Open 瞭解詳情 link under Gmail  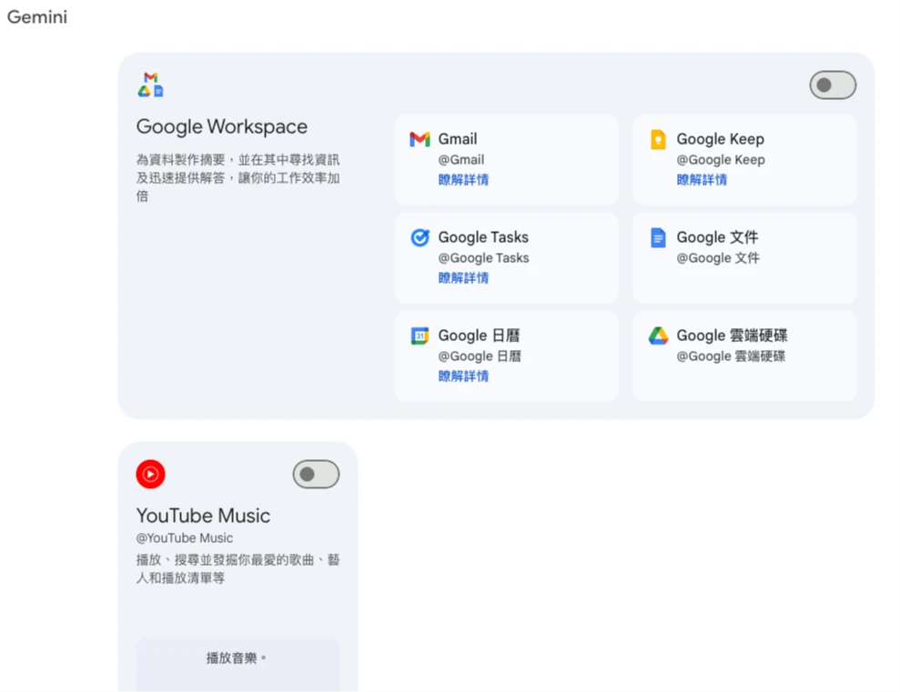[x=463, y=180]
